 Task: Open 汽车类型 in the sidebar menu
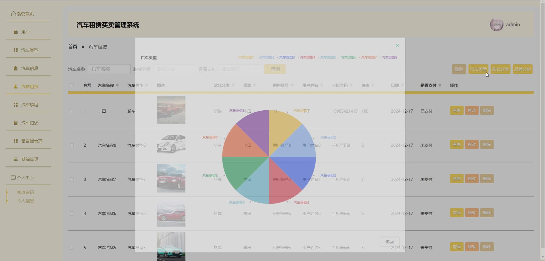point(28,50)
